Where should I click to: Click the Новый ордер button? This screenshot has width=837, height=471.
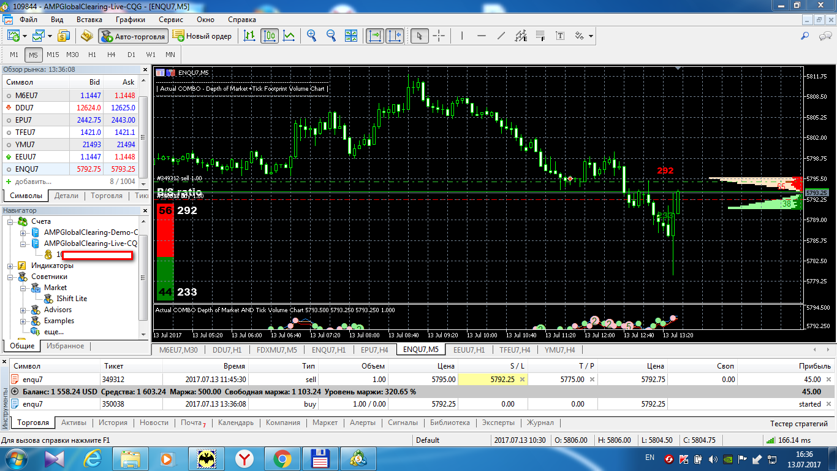click(x=203, y=36)
